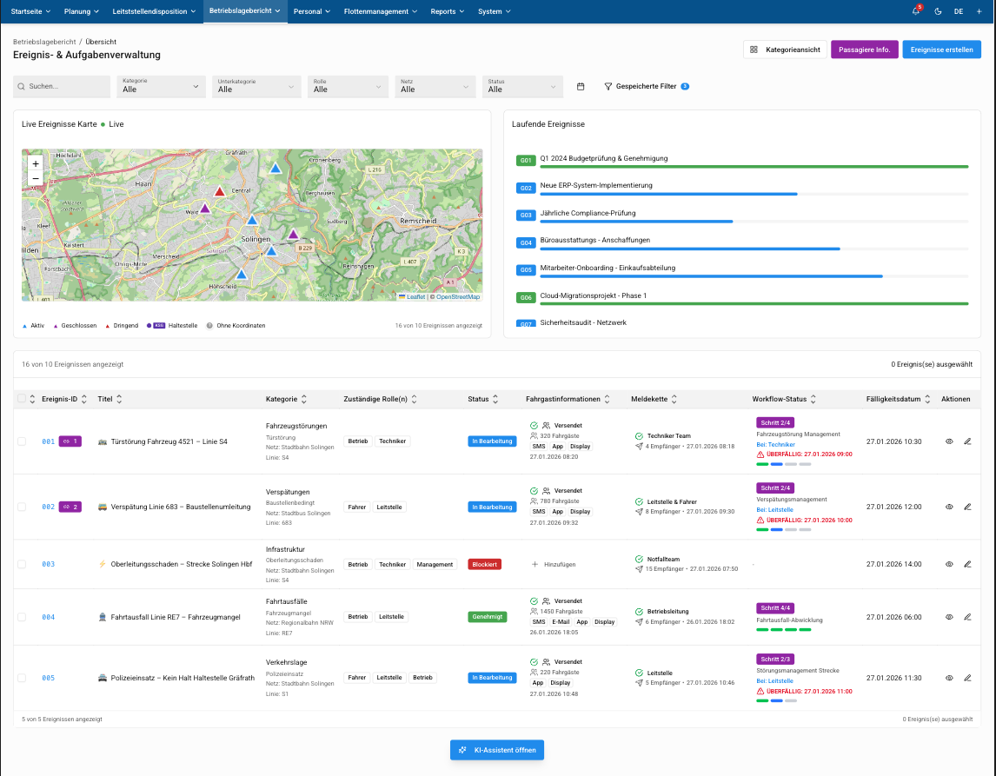
Task: Edit event 003 using pencil icon
Action: (x=967, y=564)
